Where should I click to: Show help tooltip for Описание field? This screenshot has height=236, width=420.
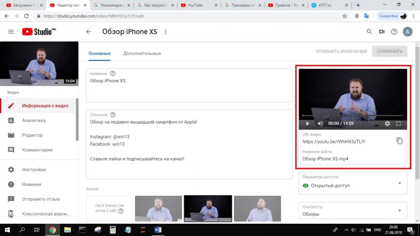113,115
